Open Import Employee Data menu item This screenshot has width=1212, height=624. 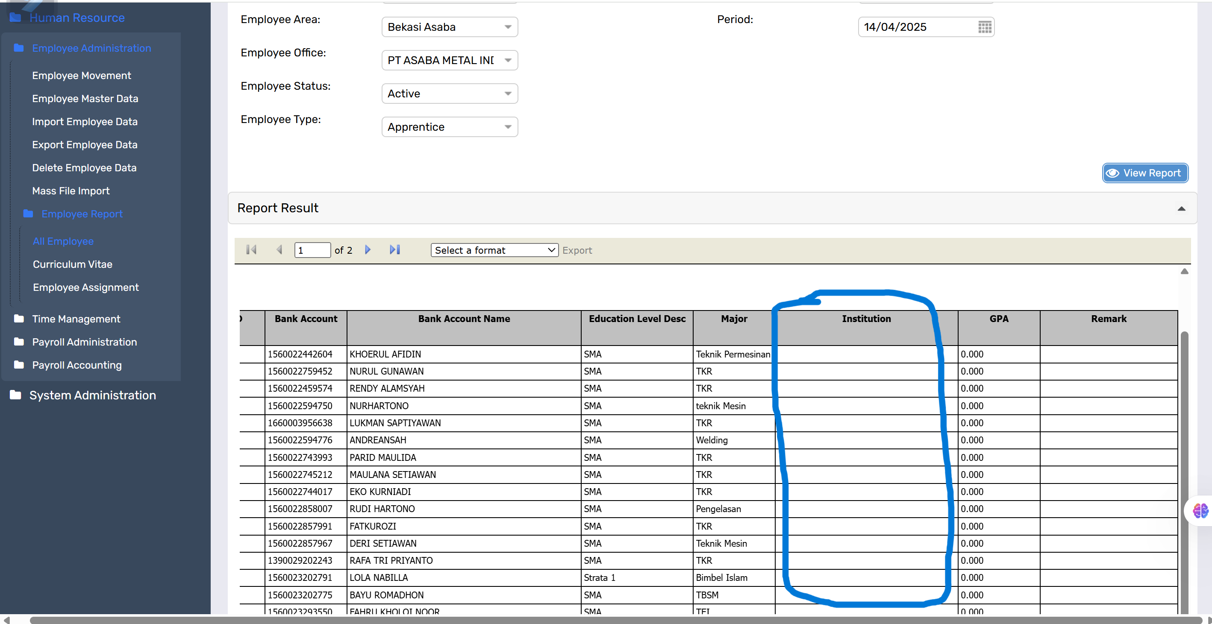coord(85,122)
